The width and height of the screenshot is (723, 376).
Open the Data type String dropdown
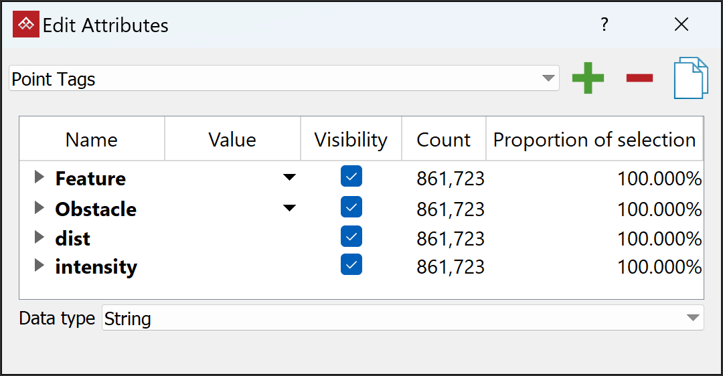(402, 318)
